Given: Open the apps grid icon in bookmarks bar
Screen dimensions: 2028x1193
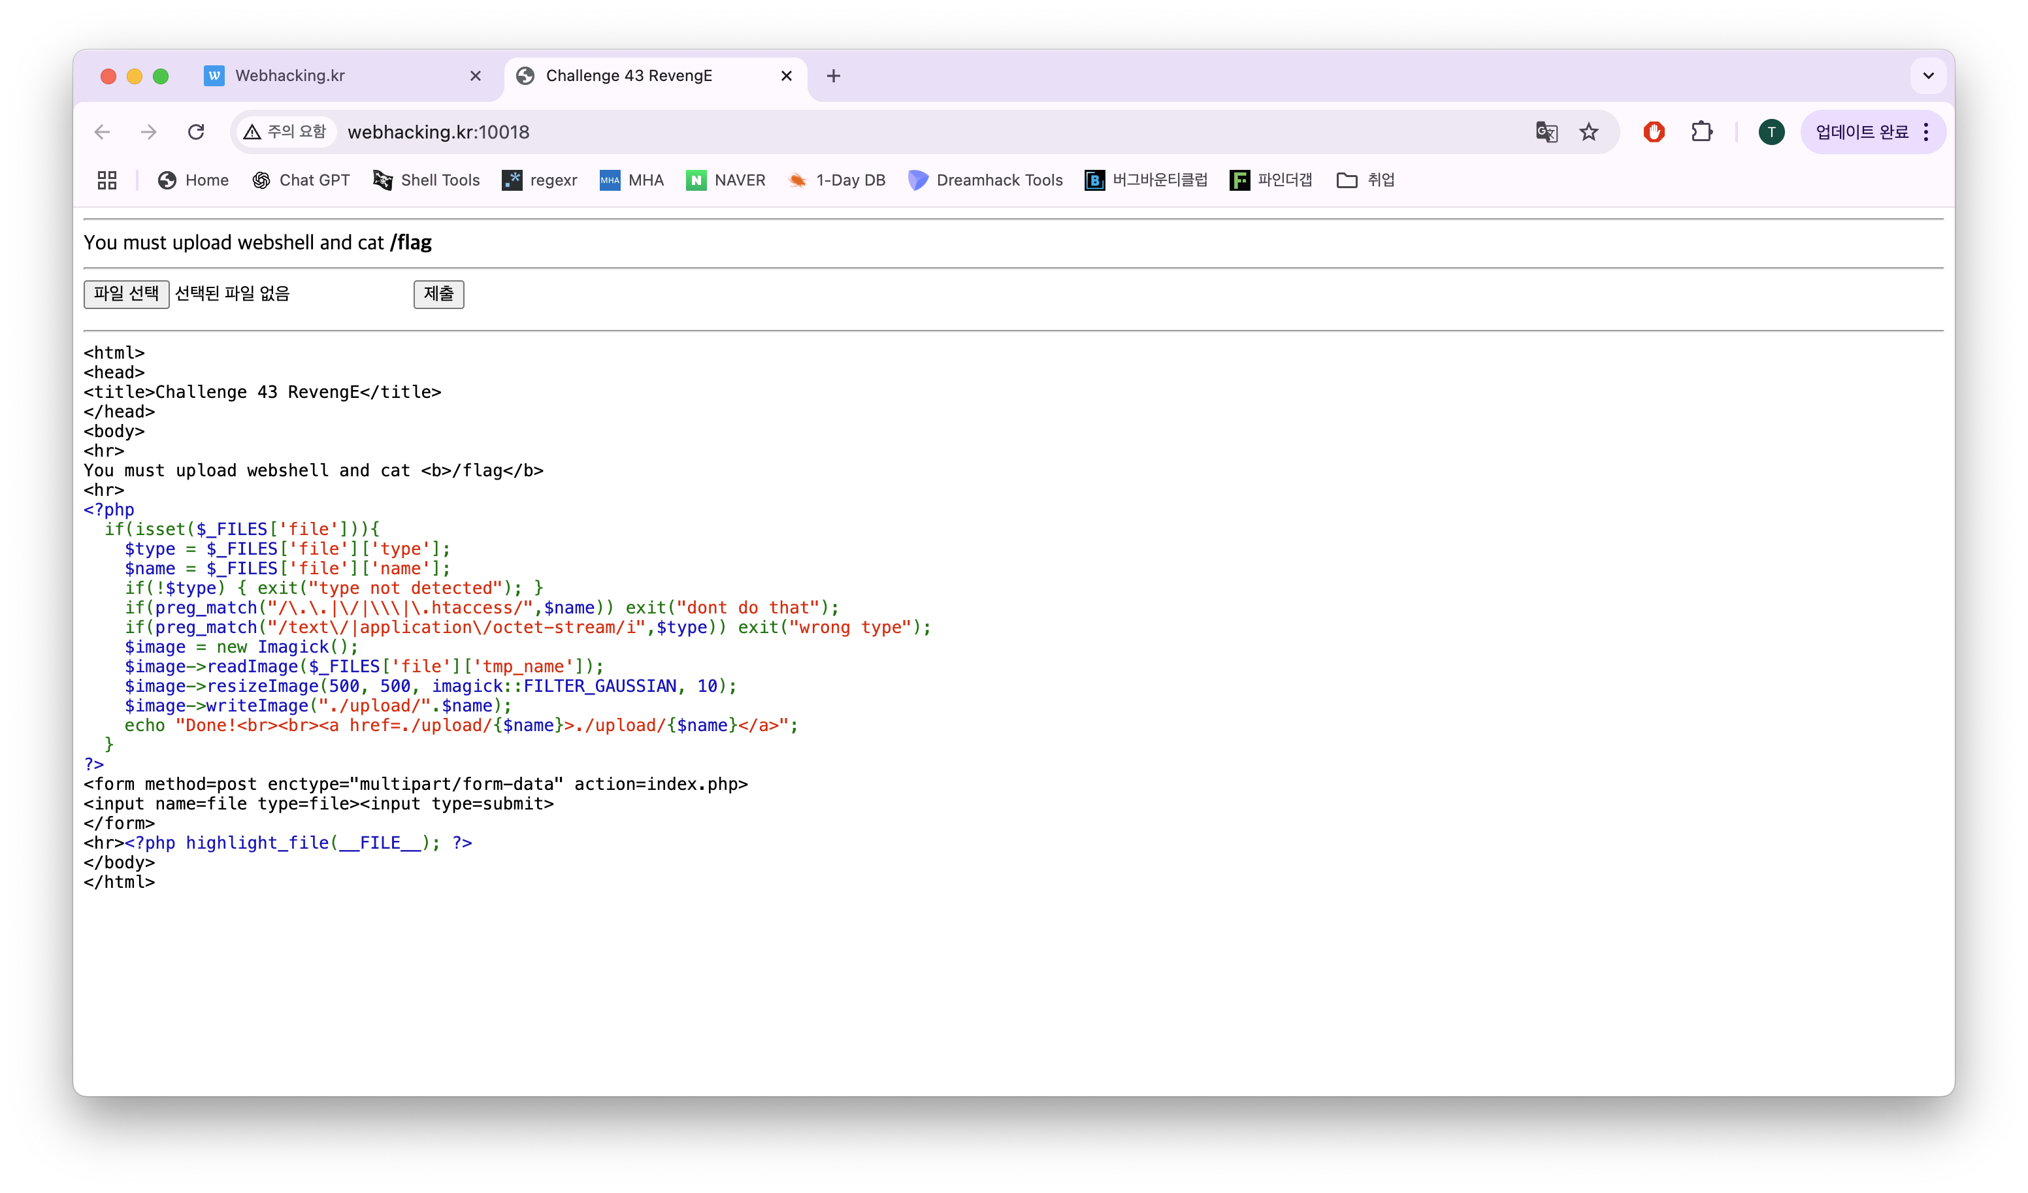Looking at the screenshot, I should (107, 180).
